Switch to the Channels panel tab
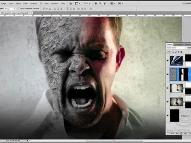191x143 pixels. 179,44
